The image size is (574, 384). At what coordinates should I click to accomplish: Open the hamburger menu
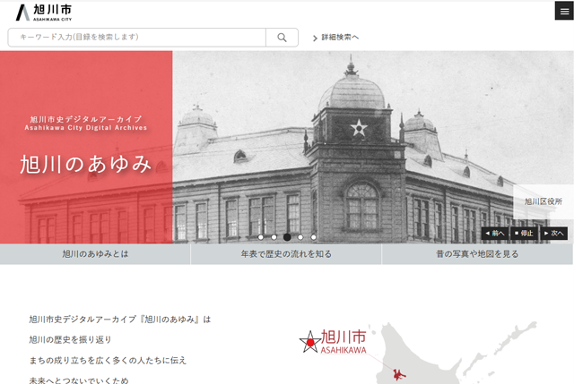coord(563,12)
